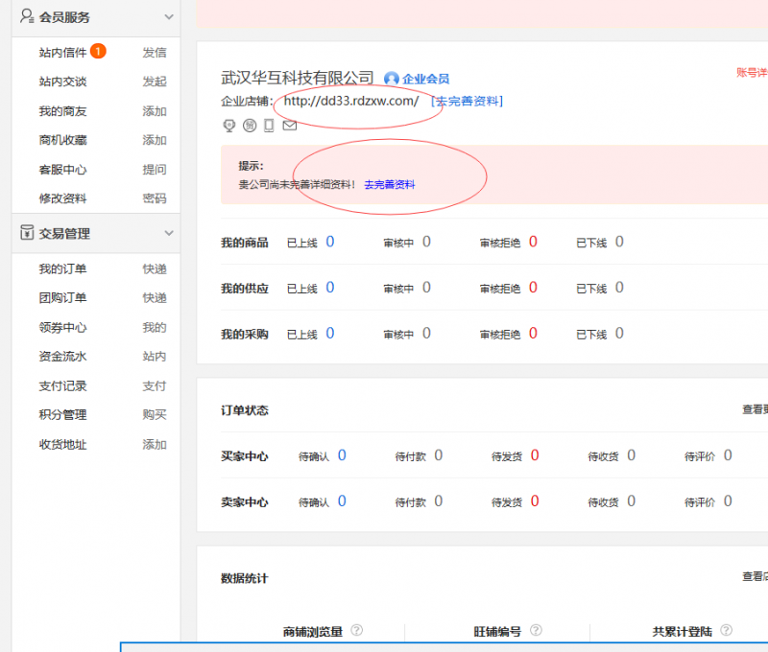The image size is (768, 652).
Task: Click the envelope email verification icon
Action: click(x=289, y=125)
